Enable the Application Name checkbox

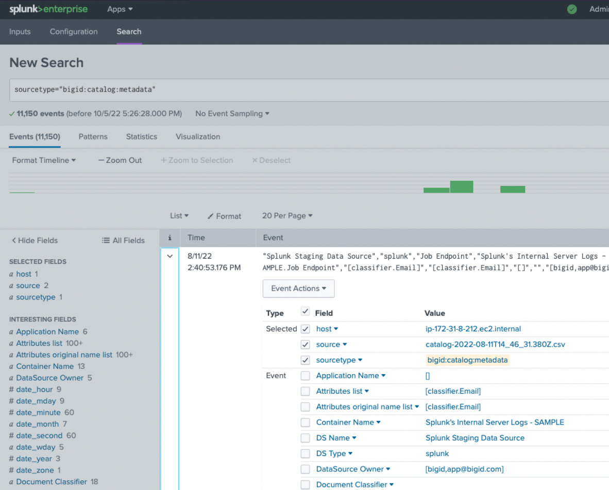pyautogui.click(x=305, y=376)
